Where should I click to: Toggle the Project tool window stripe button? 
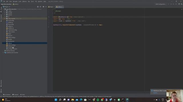pos(1,10)
